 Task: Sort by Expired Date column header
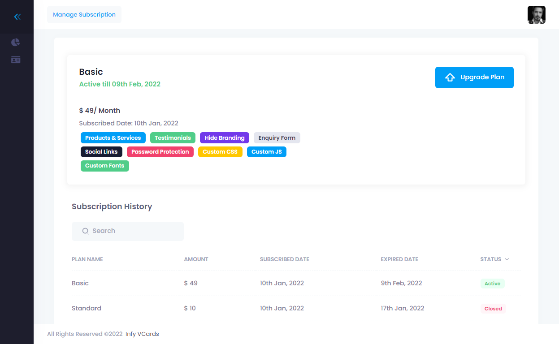pos(399,259)
